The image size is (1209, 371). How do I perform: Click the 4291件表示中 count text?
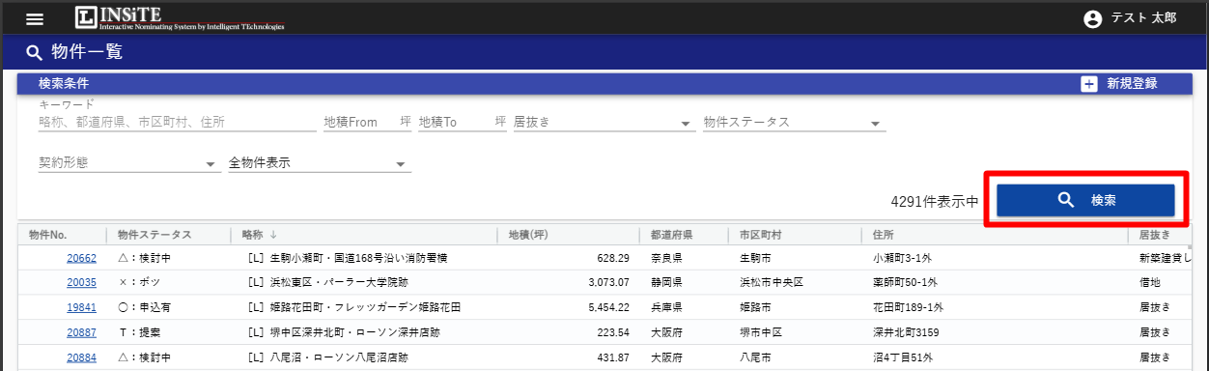click(x=935, y=202)
